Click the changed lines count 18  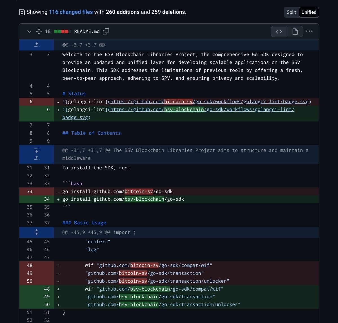pos(48,31)
